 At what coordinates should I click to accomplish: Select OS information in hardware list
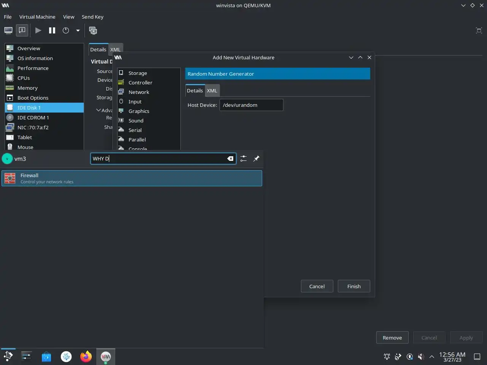44,58
